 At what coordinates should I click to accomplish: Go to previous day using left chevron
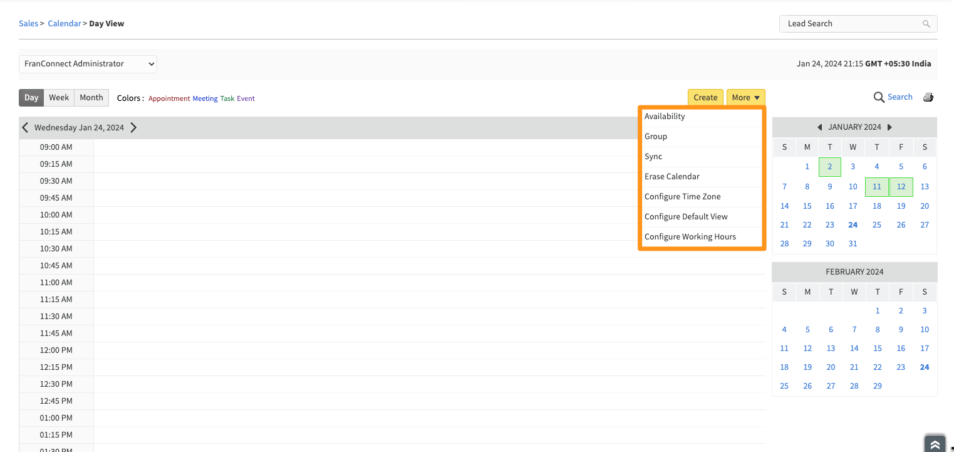(25, 127)
